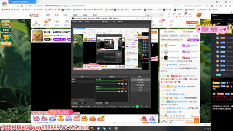Open the settings gear for the 麦克风/Aux mixer channel
233x131 pixels.
coord(126,91)
